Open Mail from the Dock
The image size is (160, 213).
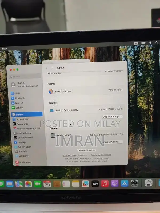[x=10, y=184]
